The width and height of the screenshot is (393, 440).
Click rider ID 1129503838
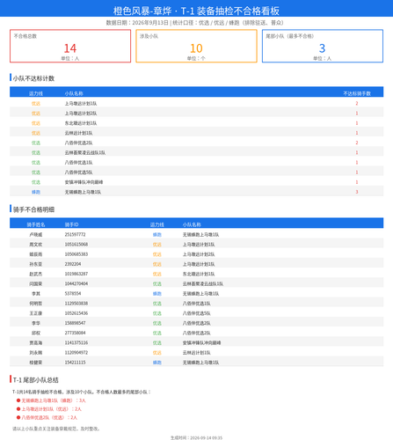[x=76, y=304]
